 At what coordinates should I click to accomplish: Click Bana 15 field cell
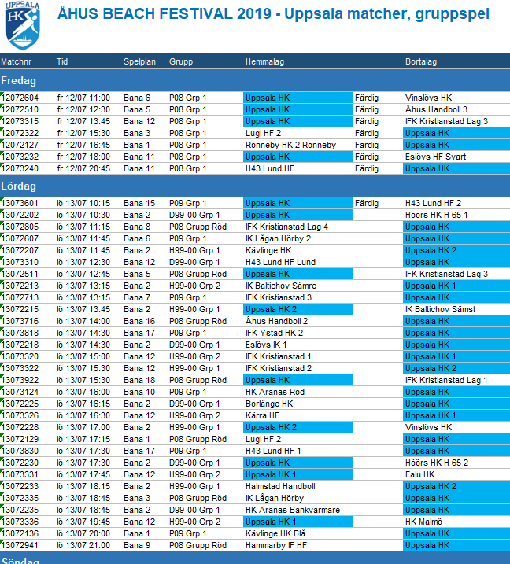pos(139,203)
